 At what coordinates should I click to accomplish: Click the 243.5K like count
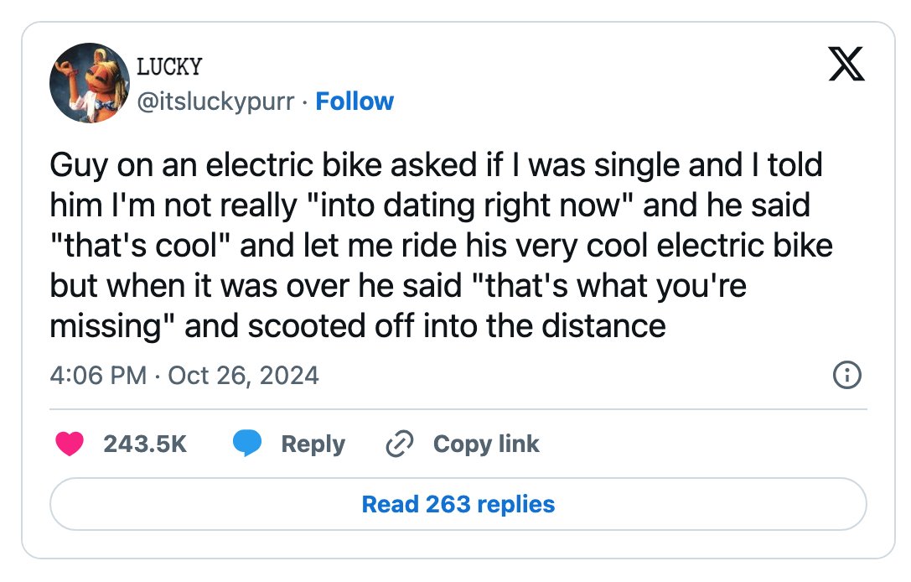(x=145, y=444)
